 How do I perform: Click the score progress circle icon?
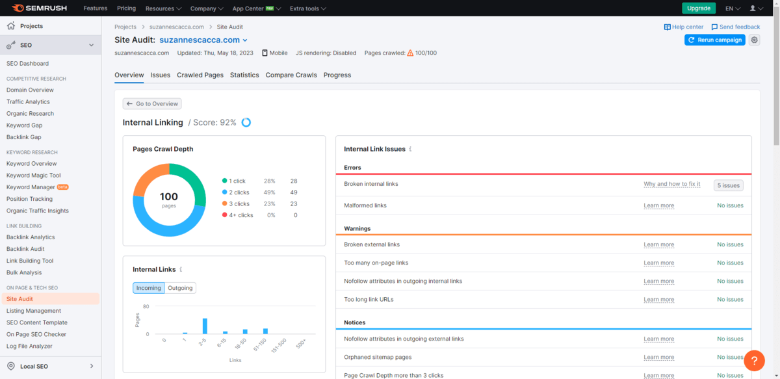(x=246, y=122)
